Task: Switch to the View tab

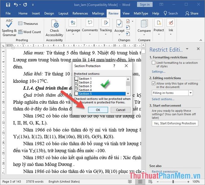Action: pos(126,14)
